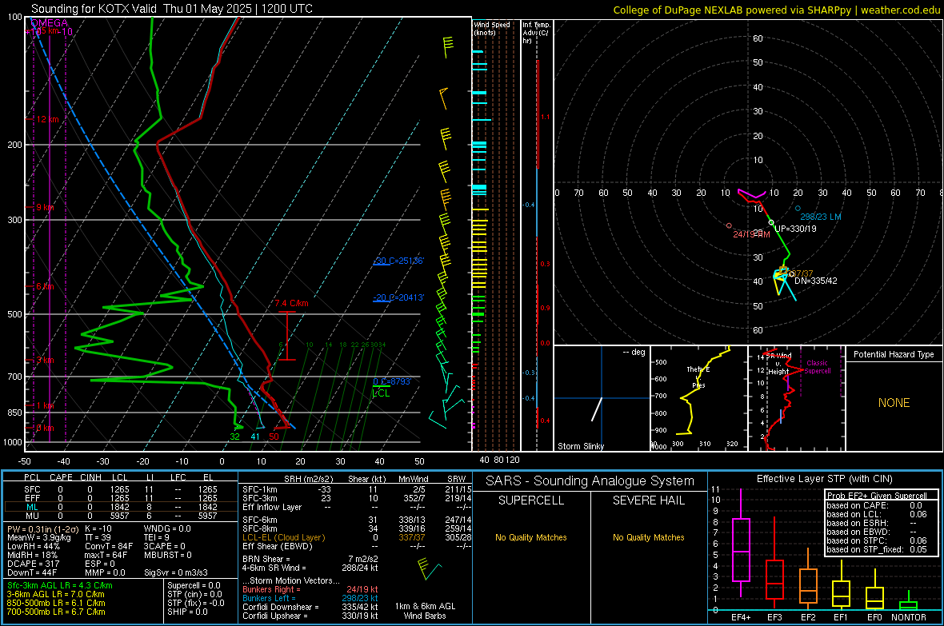This screenshot has width=944, height=626.
Task: Click the Bunkers Left = 298/23 kt line
Action: 310,598
